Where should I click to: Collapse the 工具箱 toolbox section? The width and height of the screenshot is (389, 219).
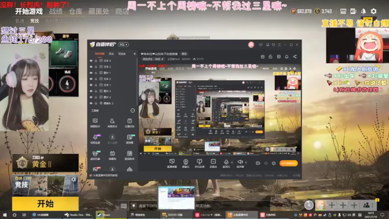133,110
